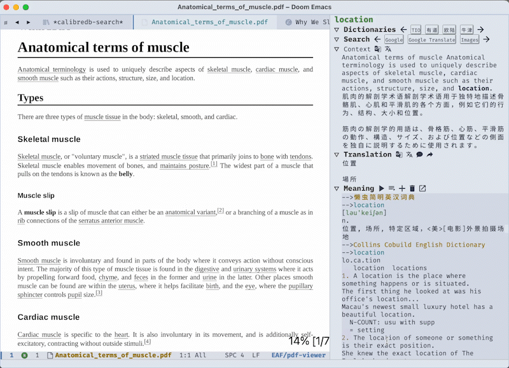Screen dimensions: 509x368
Task: Collapse the Translation section triangle
Action: [x=337, y=154]
